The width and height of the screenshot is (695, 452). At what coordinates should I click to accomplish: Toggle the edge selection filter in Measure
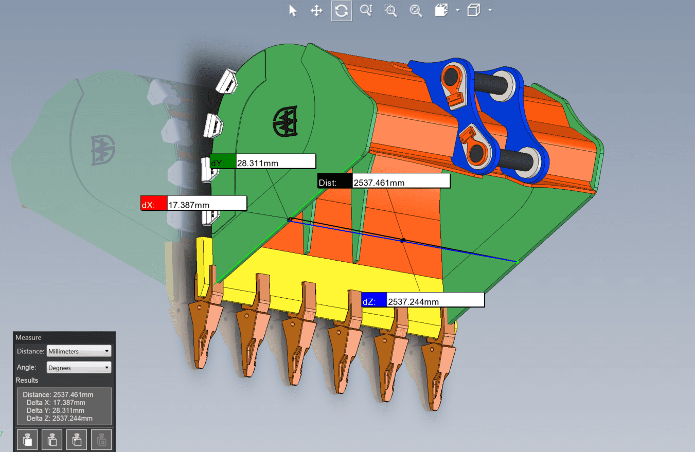pos(52,440)
